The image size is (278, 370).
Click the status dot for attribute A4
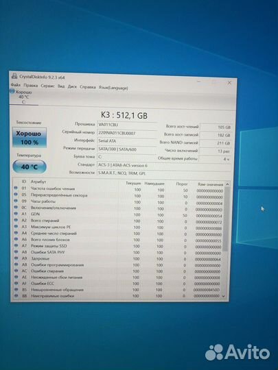[x=16, y=232]
